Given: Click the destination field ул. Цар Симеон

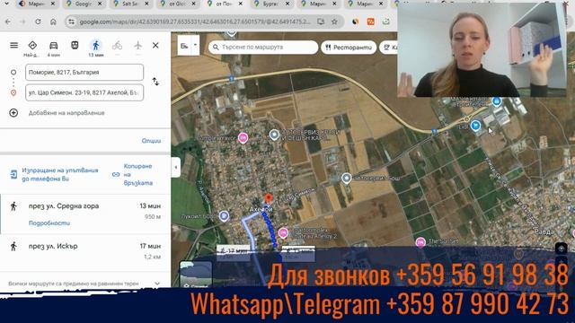Looking at the screenshot, I should pos(84,92).
